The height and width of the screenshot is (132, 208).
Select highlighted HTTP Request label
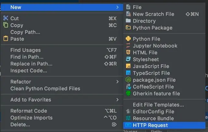(150, 125)
